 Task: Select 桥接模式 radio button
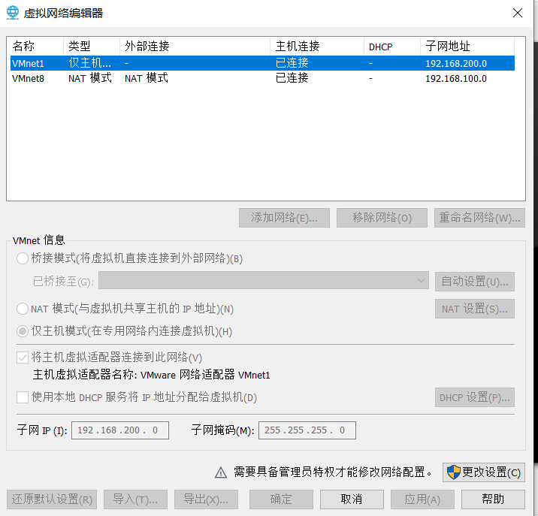[x=23, y=258]
